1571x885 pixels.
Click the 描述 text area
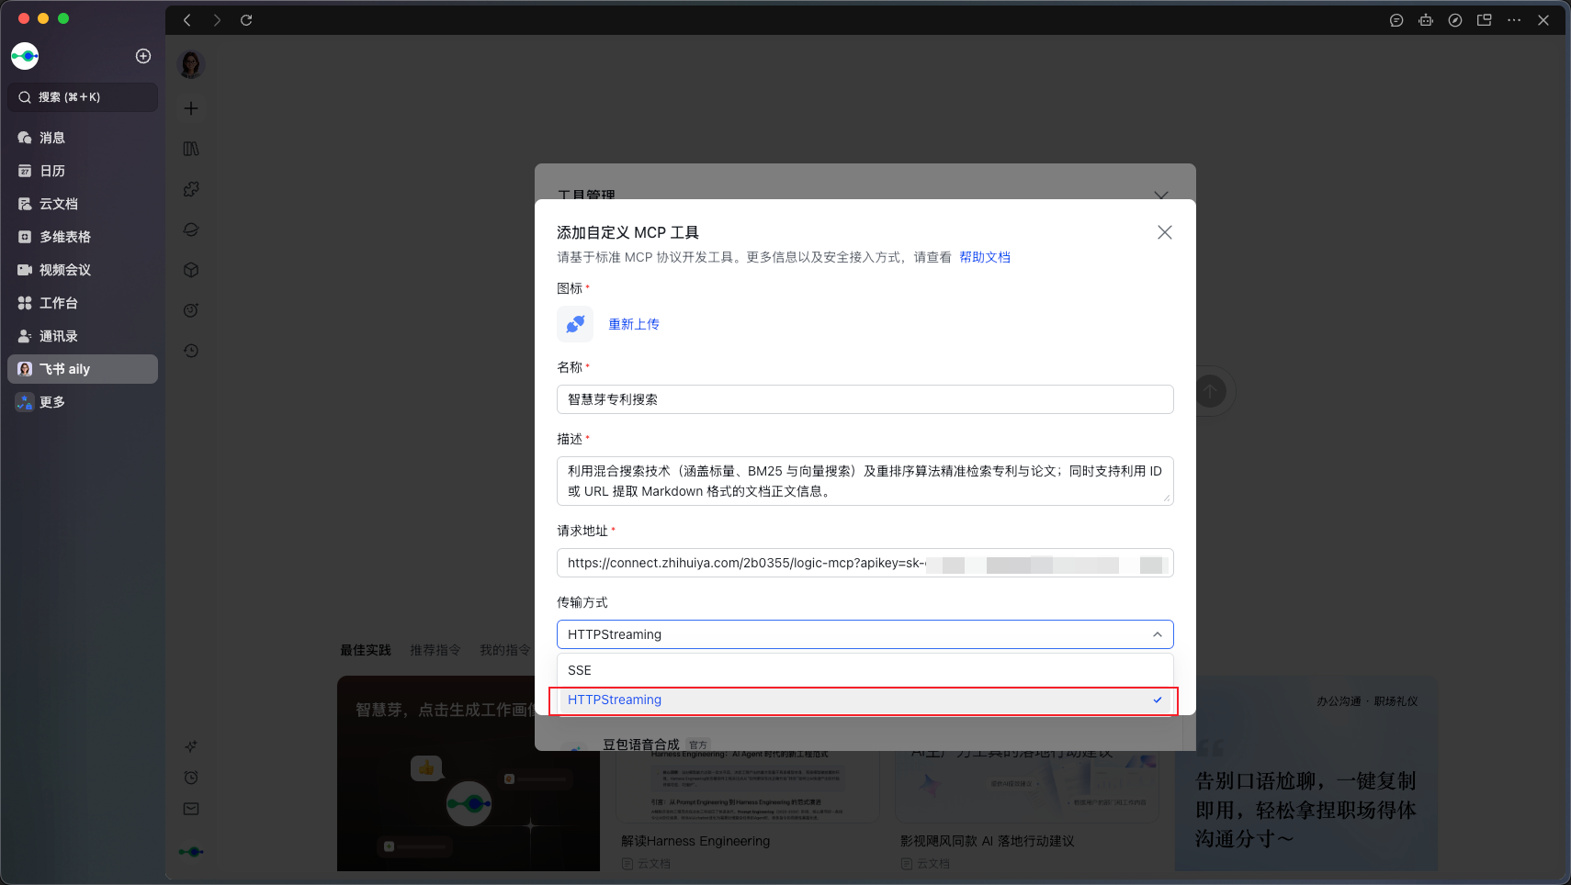(865, 481)
